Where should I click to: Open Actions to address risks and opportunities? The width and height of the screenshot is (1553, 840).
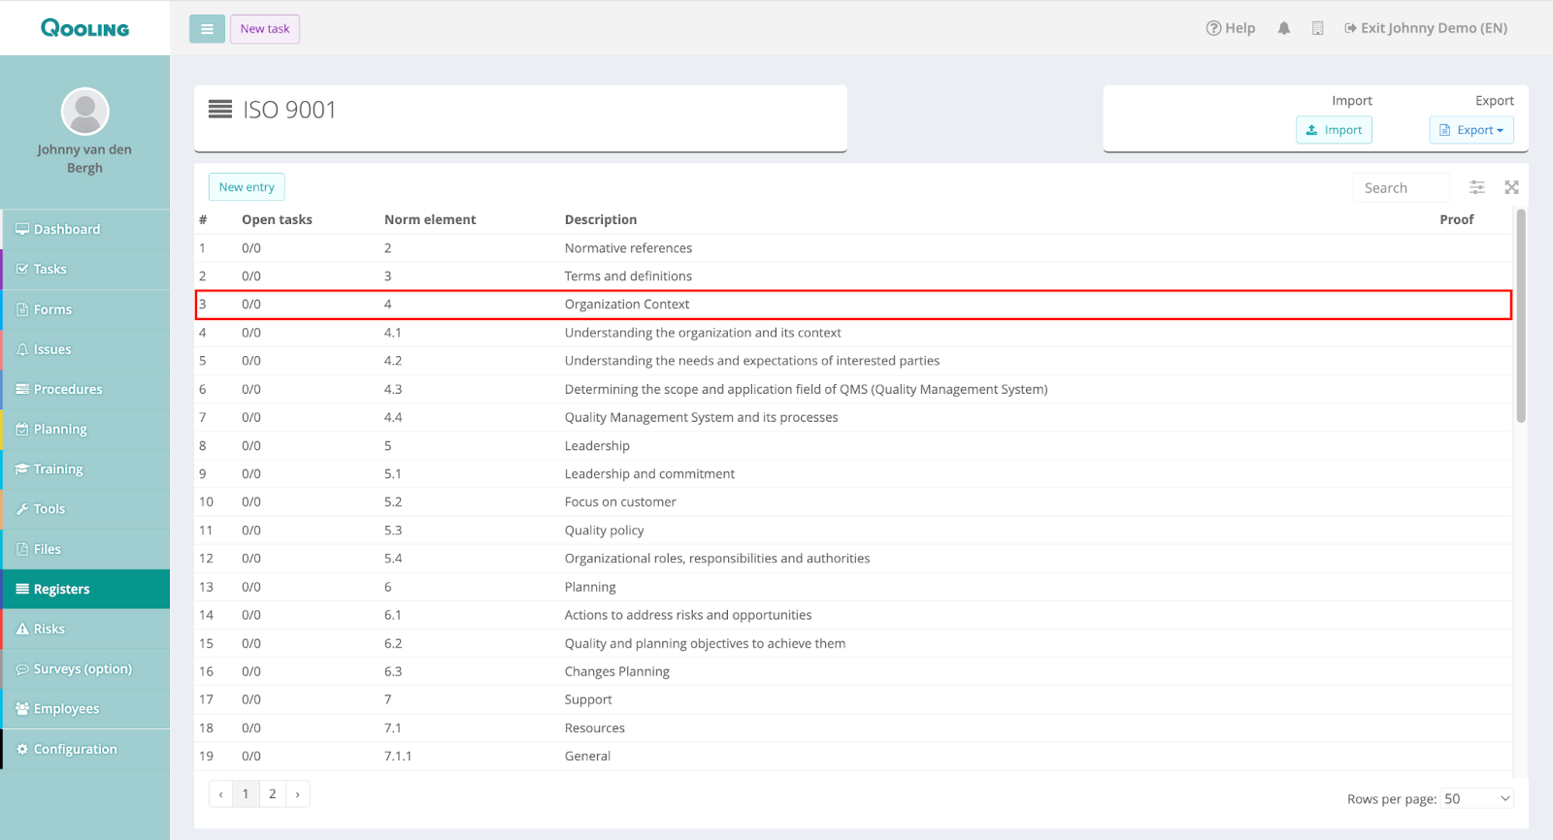tap(853, 615)
